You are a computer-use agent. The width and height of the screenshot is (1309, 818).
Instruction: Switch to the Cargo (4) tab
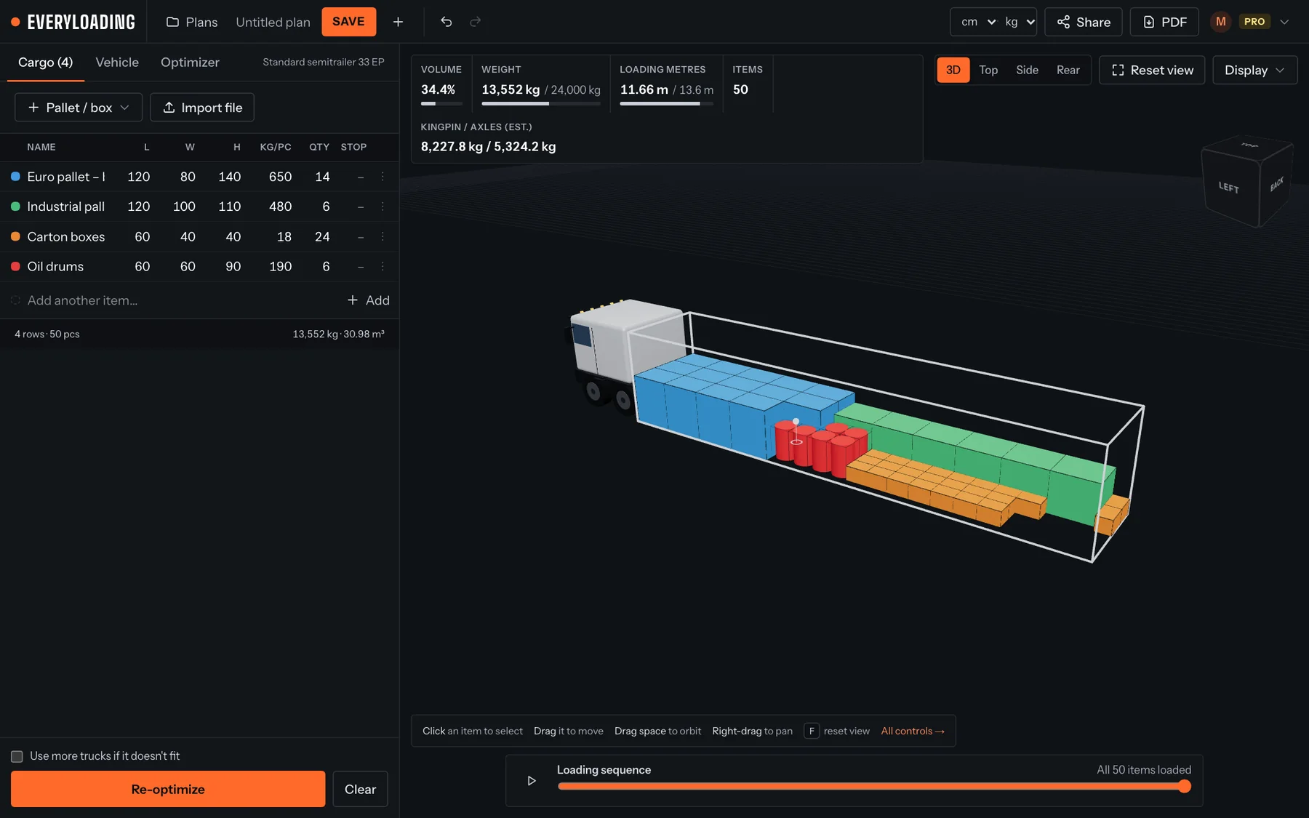(46, 63)
